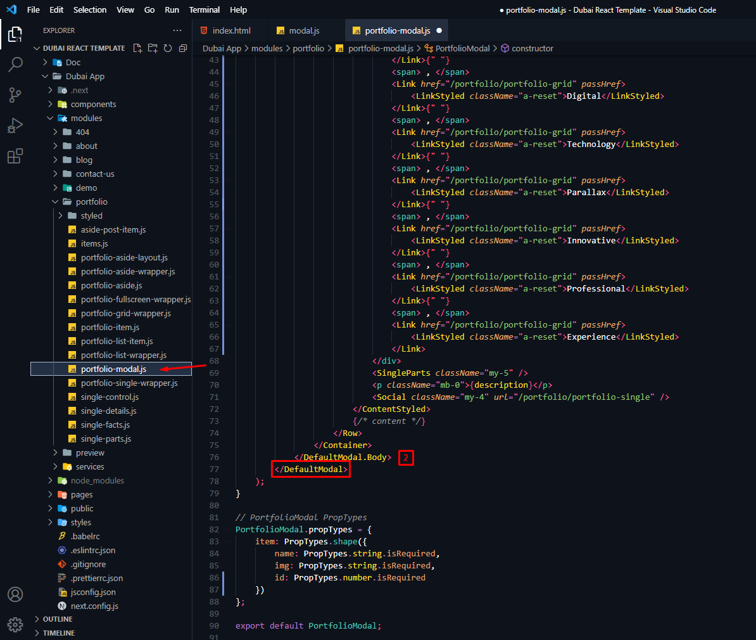Expand the pages folder

click(82, 495)
